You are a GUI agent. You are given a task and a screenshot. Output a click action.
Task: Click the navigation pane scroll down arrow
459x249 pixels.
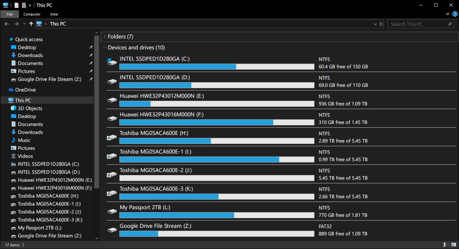coord(97,238)
